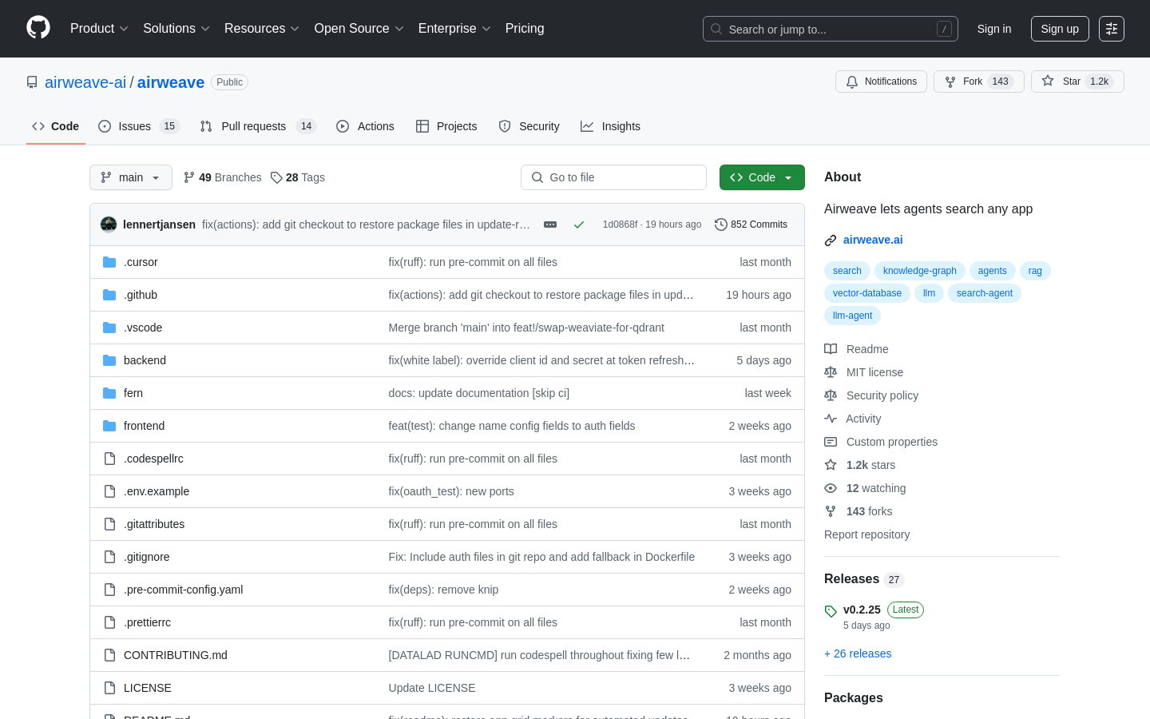This screenshot has width=1150, height=719.
Task: Open the 852 Commits history link
Action: (751, 224)
